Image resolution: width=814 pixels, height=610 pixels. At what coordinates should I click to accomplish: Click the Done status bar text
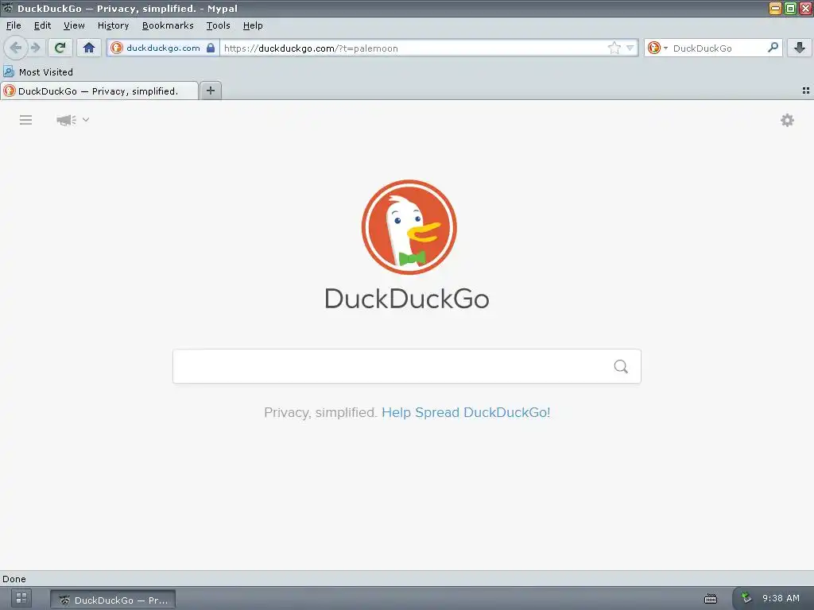14,579
